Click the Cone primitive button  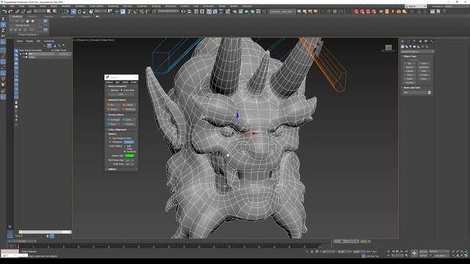click(424, 64)
